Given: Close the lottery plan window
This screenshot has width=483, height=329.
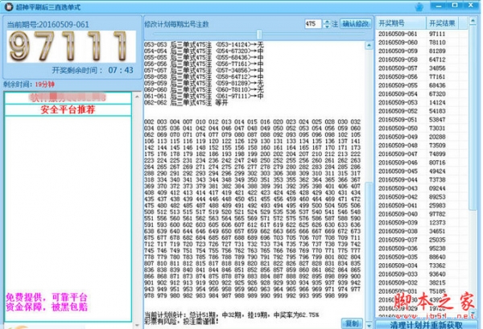Looking at the screenshot, I should [471, 6].
